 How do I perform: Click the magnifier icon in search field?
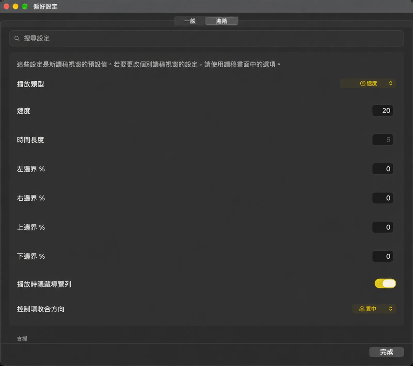point(17,38)
